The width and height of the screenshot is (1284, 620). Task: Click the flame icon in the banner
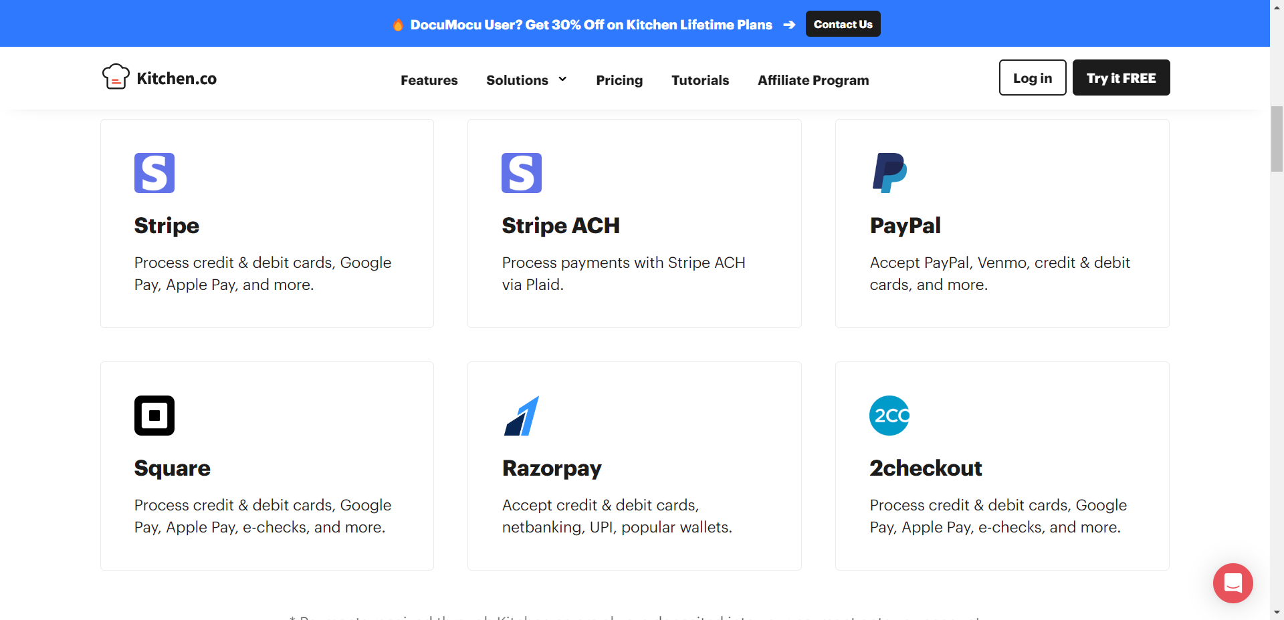point(398,25)
